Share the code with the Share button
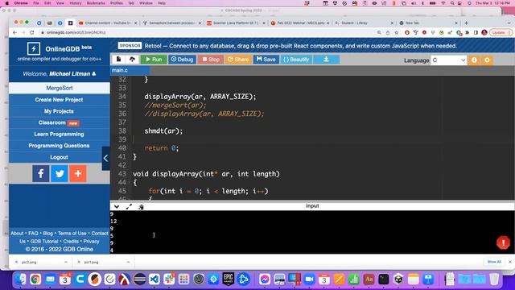 [238, 59]
